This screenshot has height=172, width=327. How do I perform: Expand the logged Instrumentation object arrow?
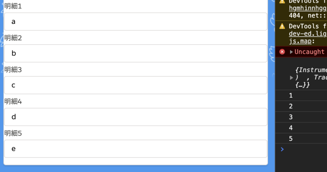[292, 78]
